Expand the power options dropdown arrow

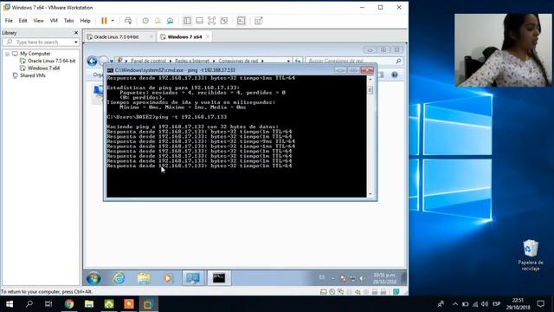tap(113, 21)
